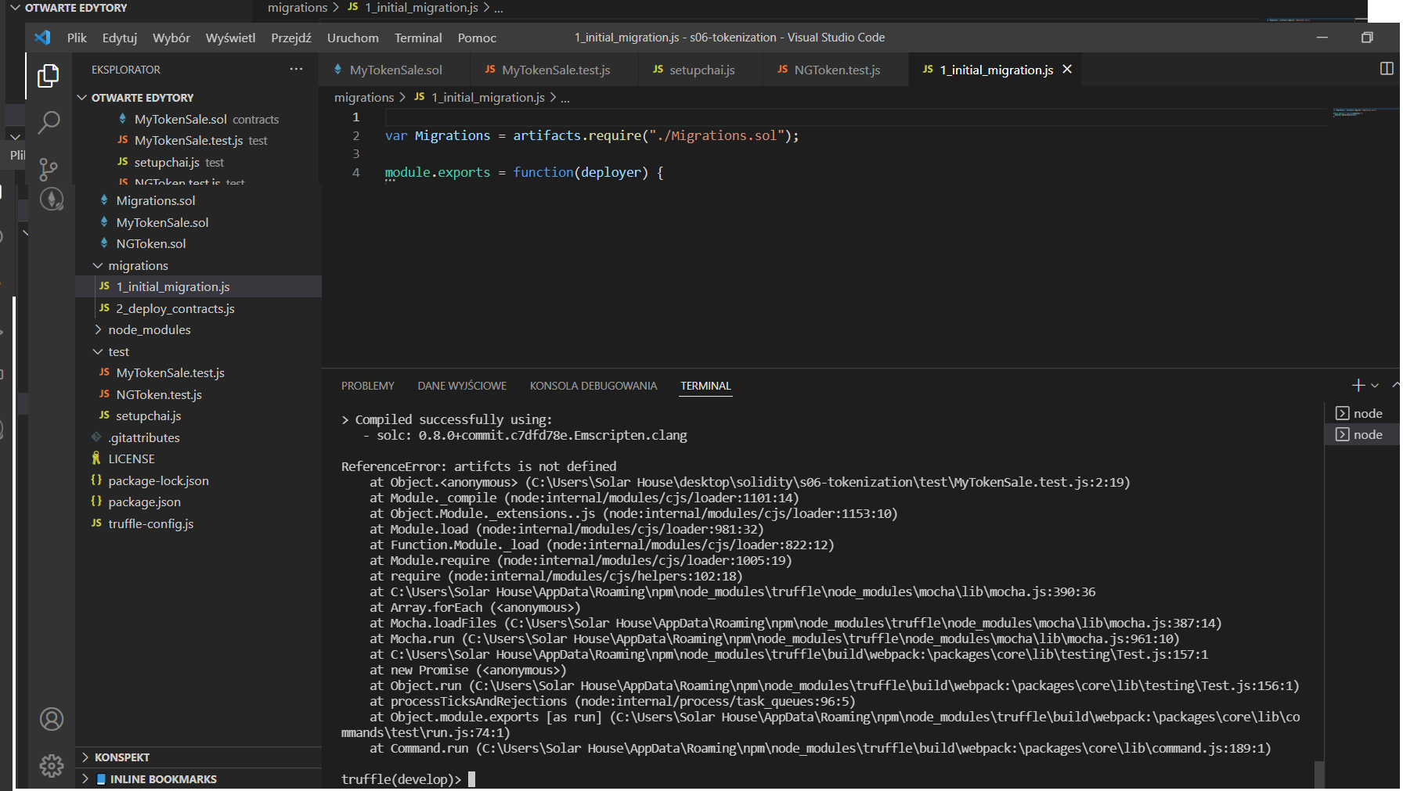Select second node terminal instance
The height and width of the screenshot is (791, 1403).
[x=1359, y=434]
